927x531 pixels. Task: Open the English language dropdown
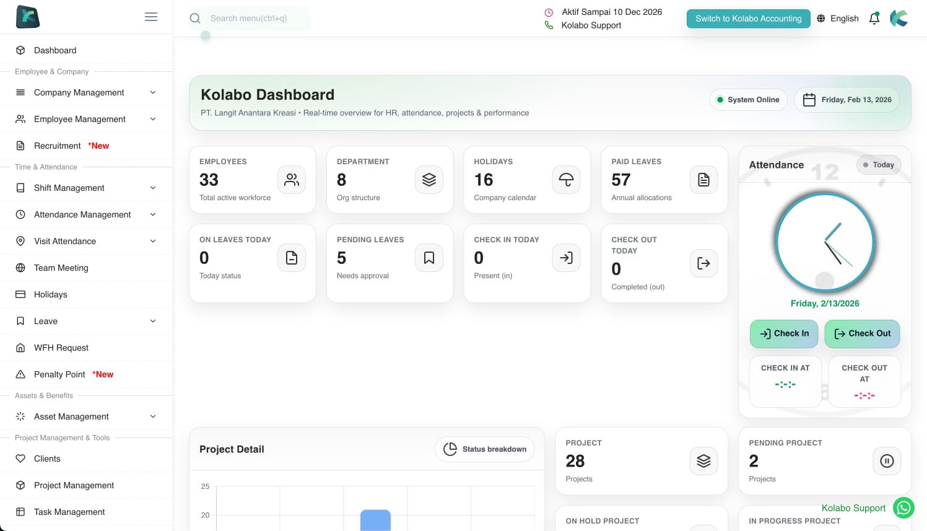point(838,19)
